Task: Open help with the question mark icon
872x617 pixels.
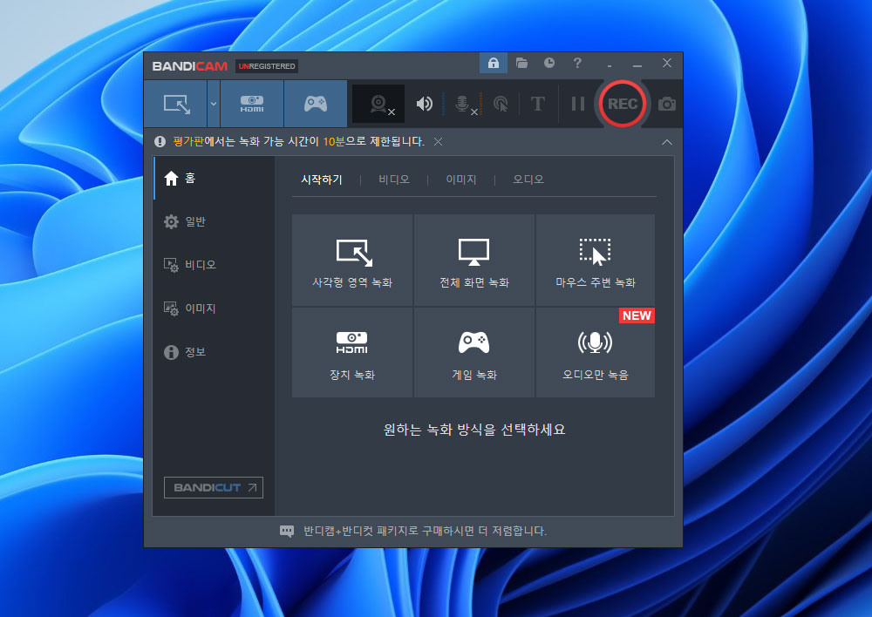Action: point(577,63)
